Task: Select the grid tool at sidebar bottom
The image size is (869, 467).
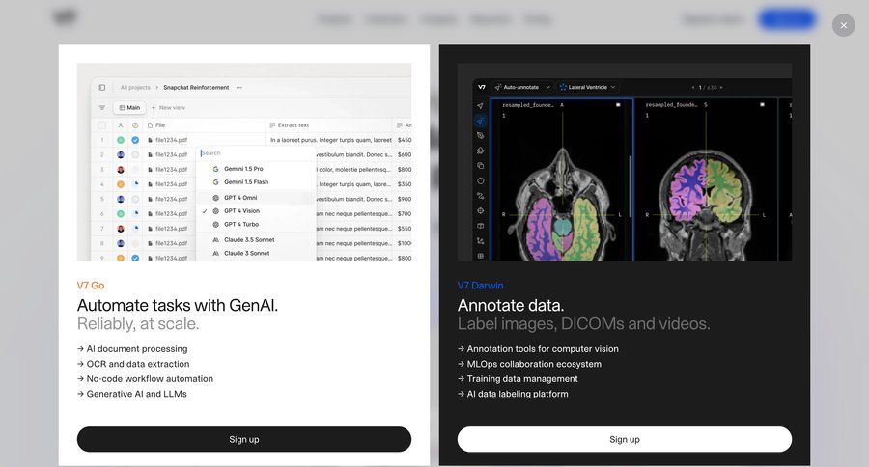Action: click(480, 256)
